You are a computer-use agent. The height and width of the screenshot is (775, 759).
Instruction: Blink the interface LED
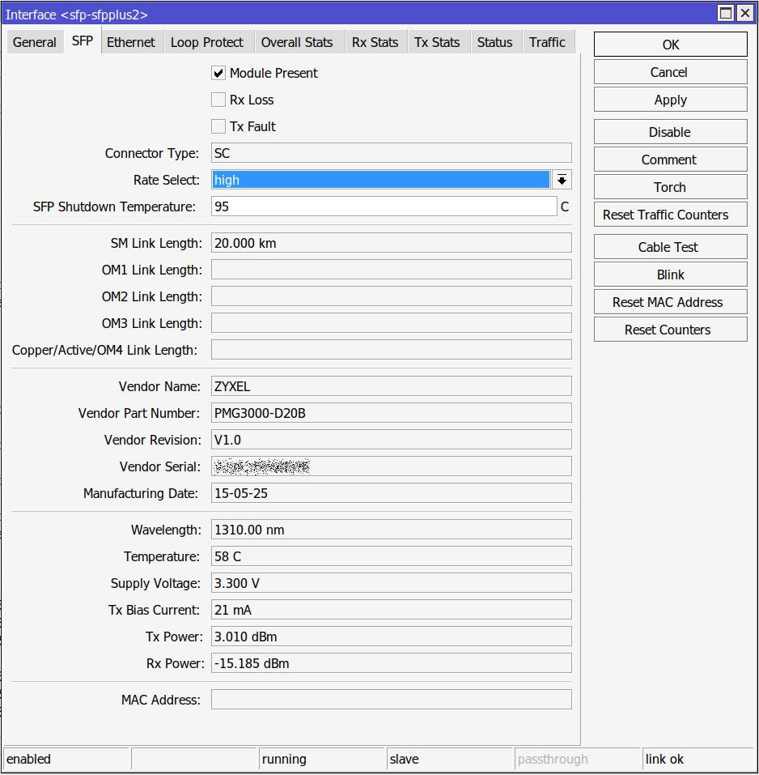(670, 274)
